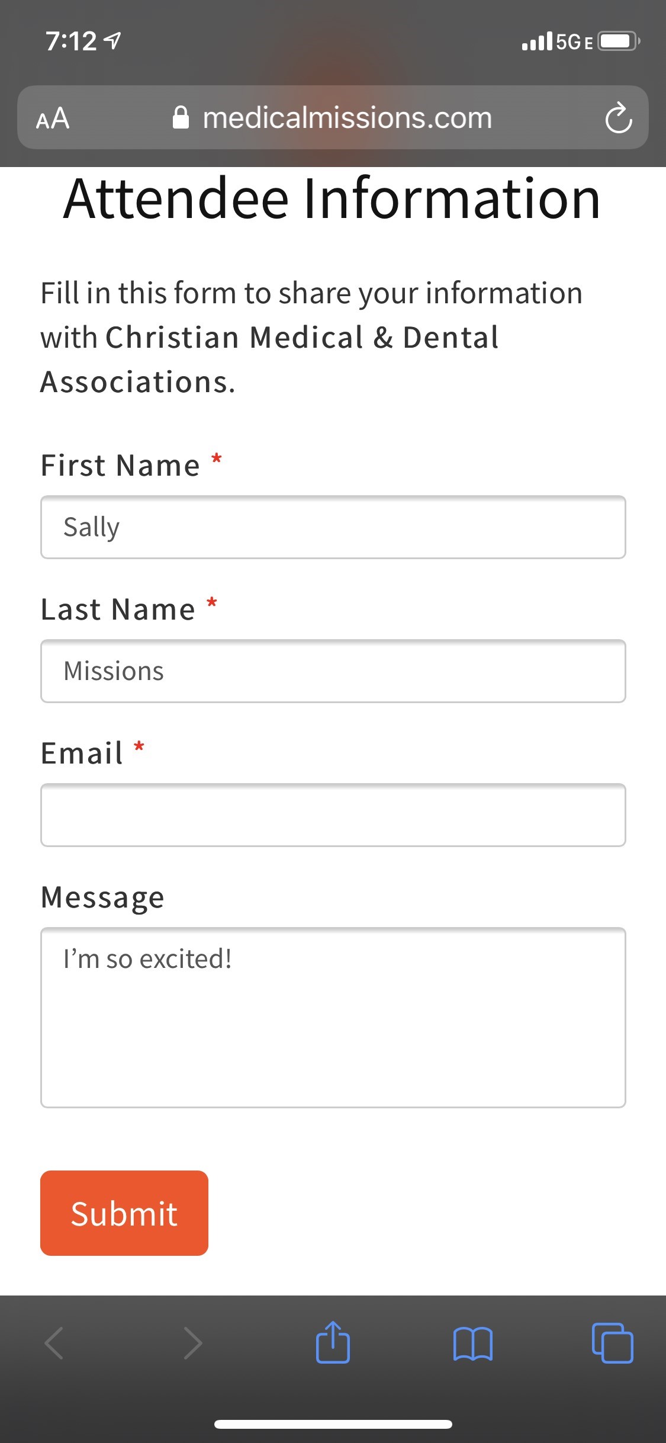The height and width of the screenshot is (1443, 666).
Task: Reload the page with the refresh icon
Action: 619,118
